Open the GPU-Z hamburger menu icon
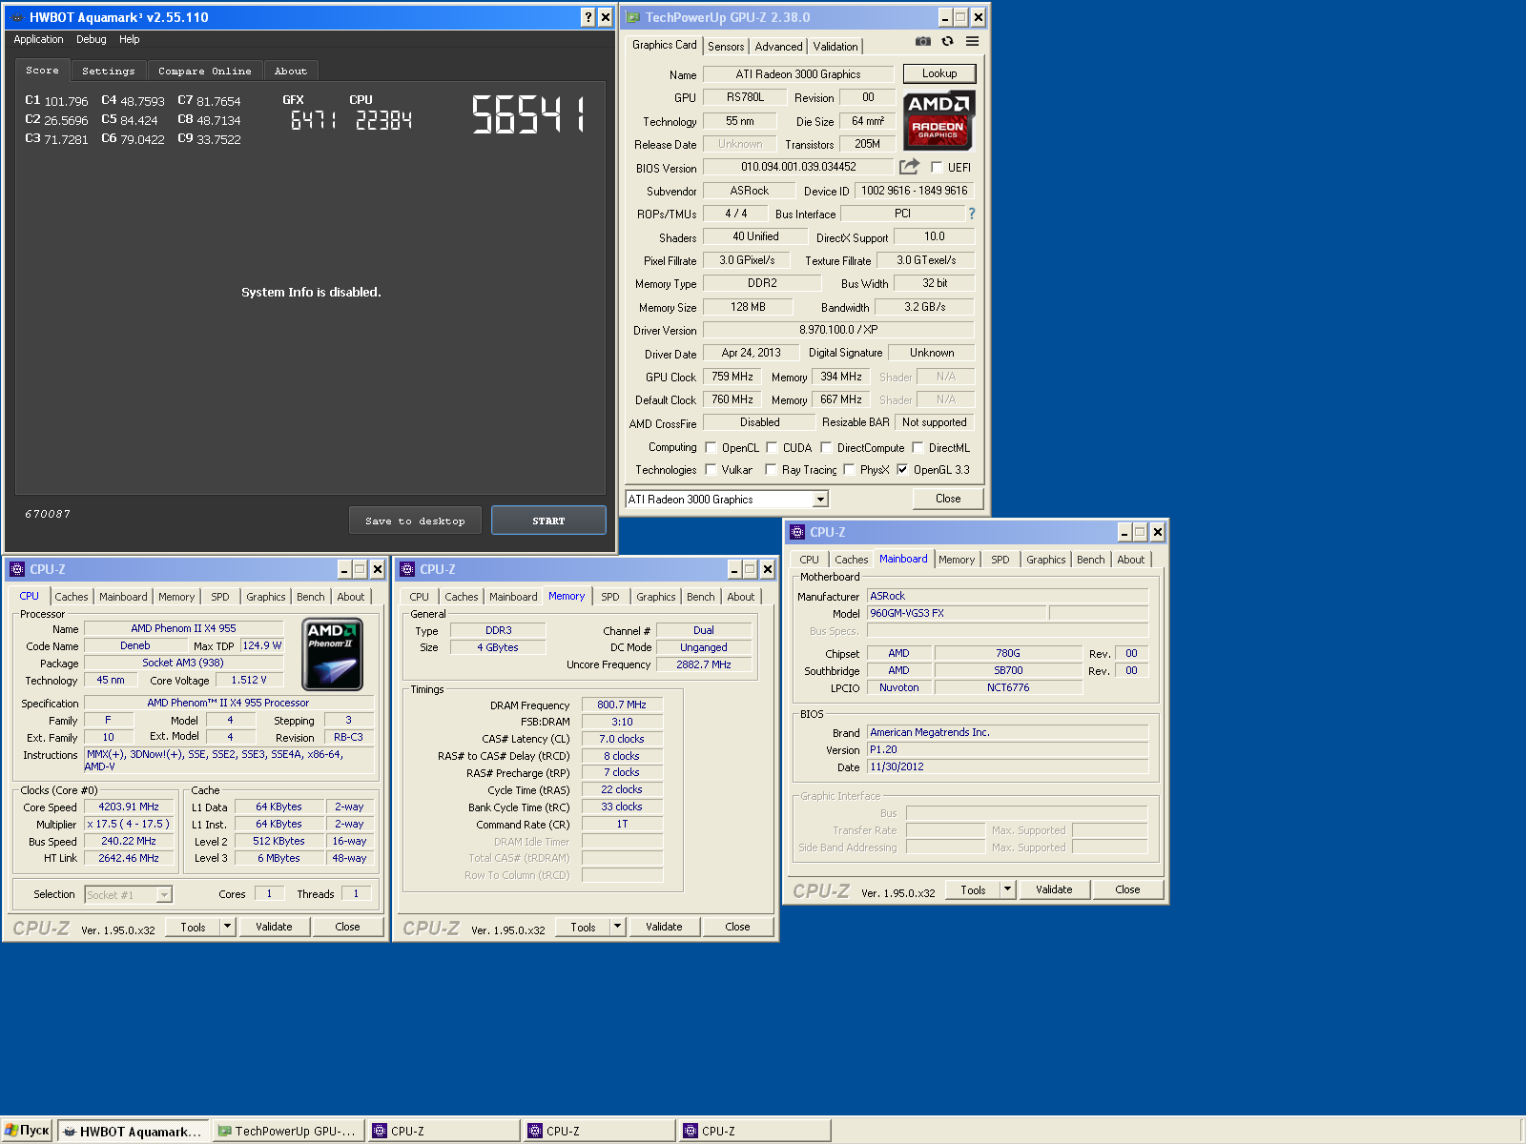The width and height of the screenshot is (1526, 1144). 972,41
